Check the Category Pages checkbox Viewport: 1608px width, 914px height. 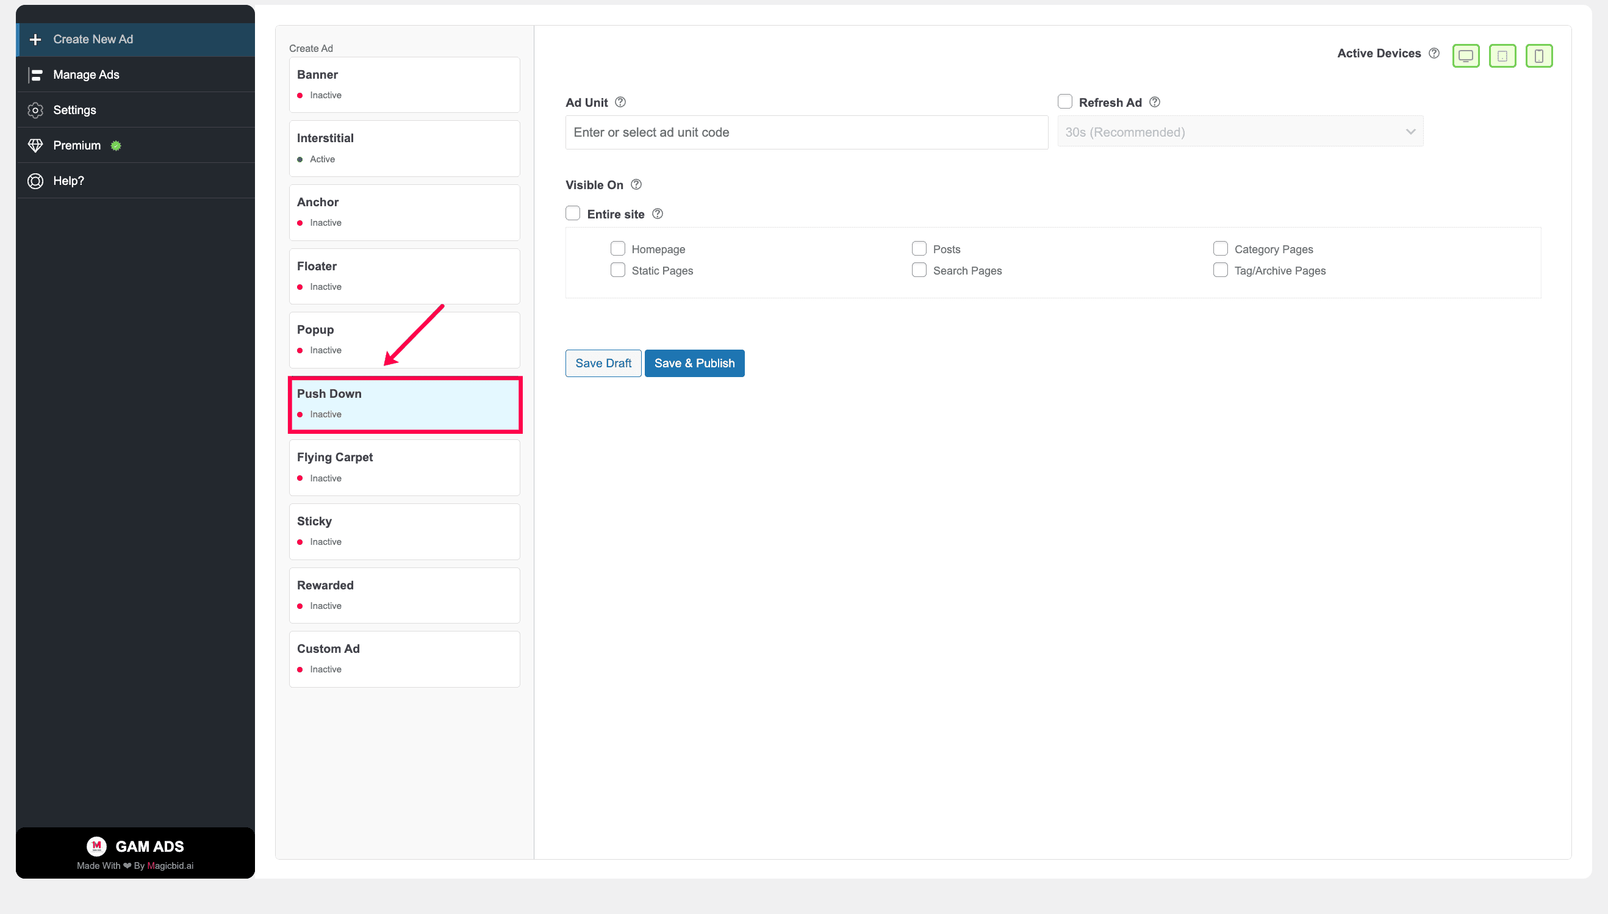point(1220,248)
